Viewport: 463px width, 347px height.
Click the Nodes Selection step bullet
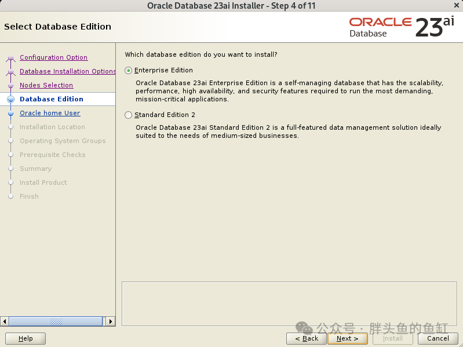(x=11, y=85)
